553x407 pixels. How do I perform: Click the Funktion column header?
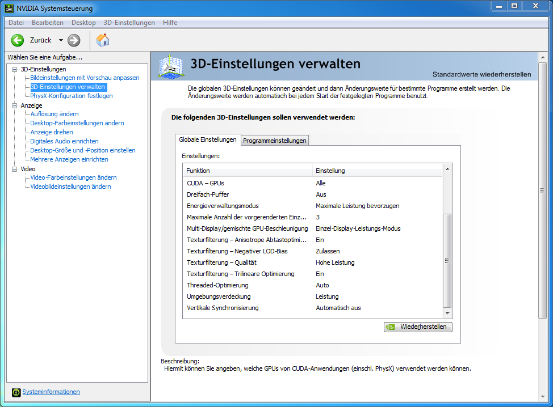(x=248, y=171)
